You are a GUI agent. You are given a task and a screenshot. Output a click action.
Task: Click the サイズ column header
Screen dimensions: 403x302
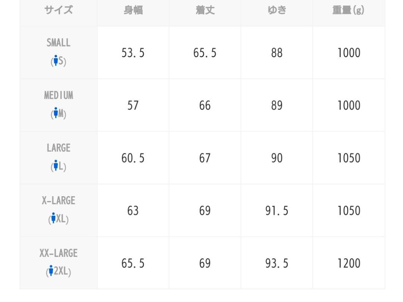coord(59,10)
